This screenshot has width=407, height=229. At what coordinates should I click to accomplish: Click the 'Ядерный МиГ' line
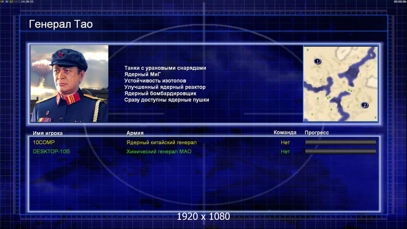142,74
